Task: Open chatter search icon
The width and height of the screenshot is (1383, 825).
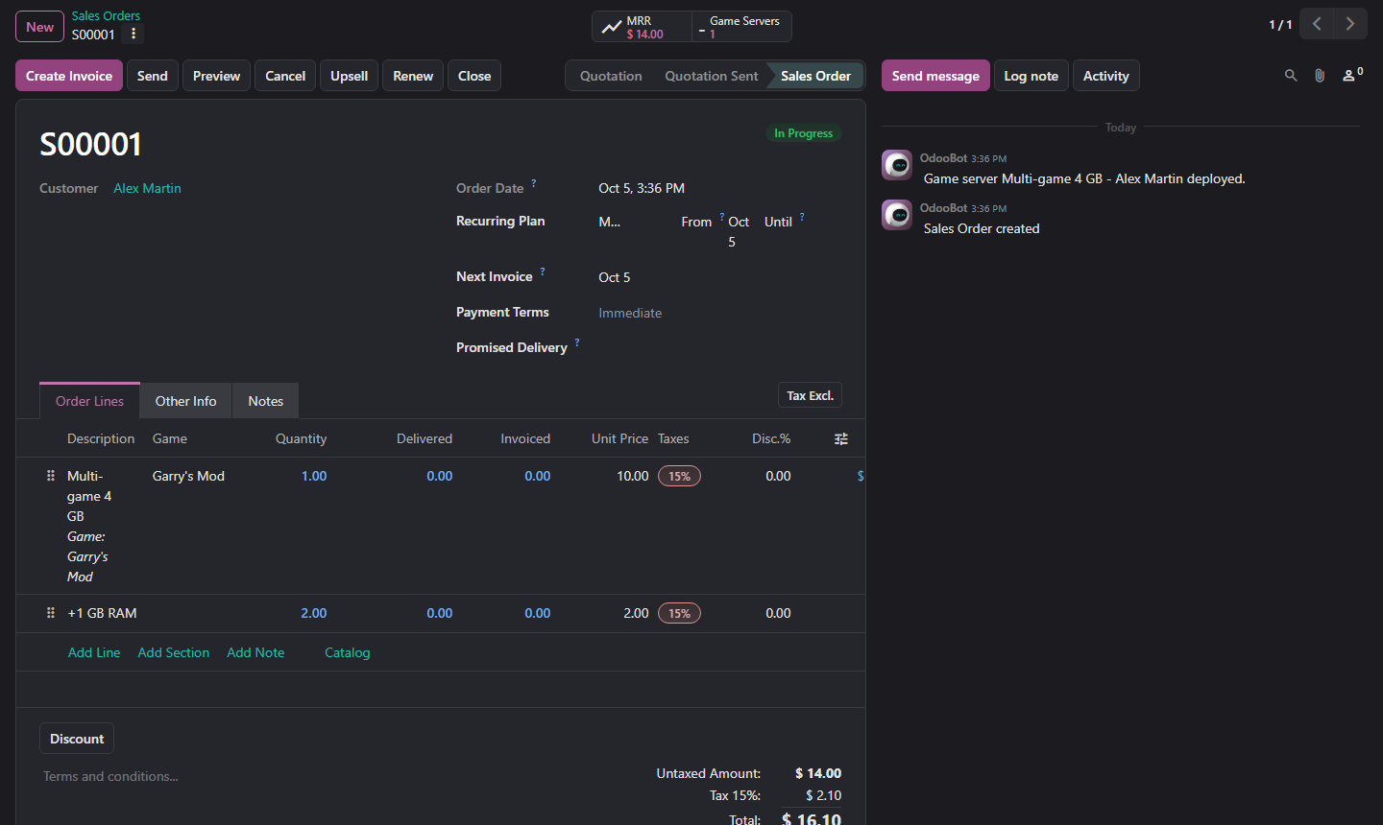Action: coord(1291,76)
